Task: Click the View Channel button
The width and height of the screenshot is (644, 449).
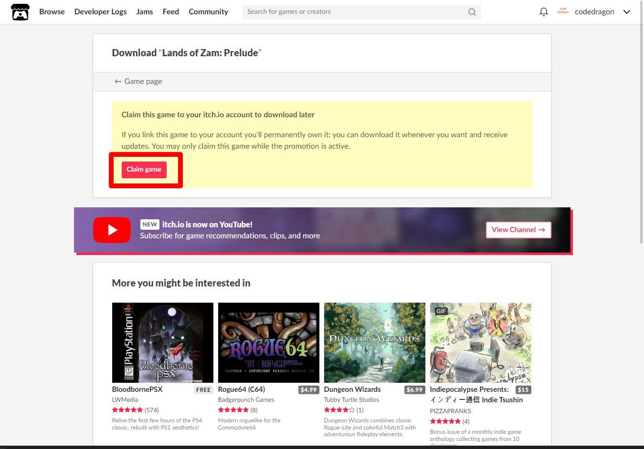Action: [518, 230]
